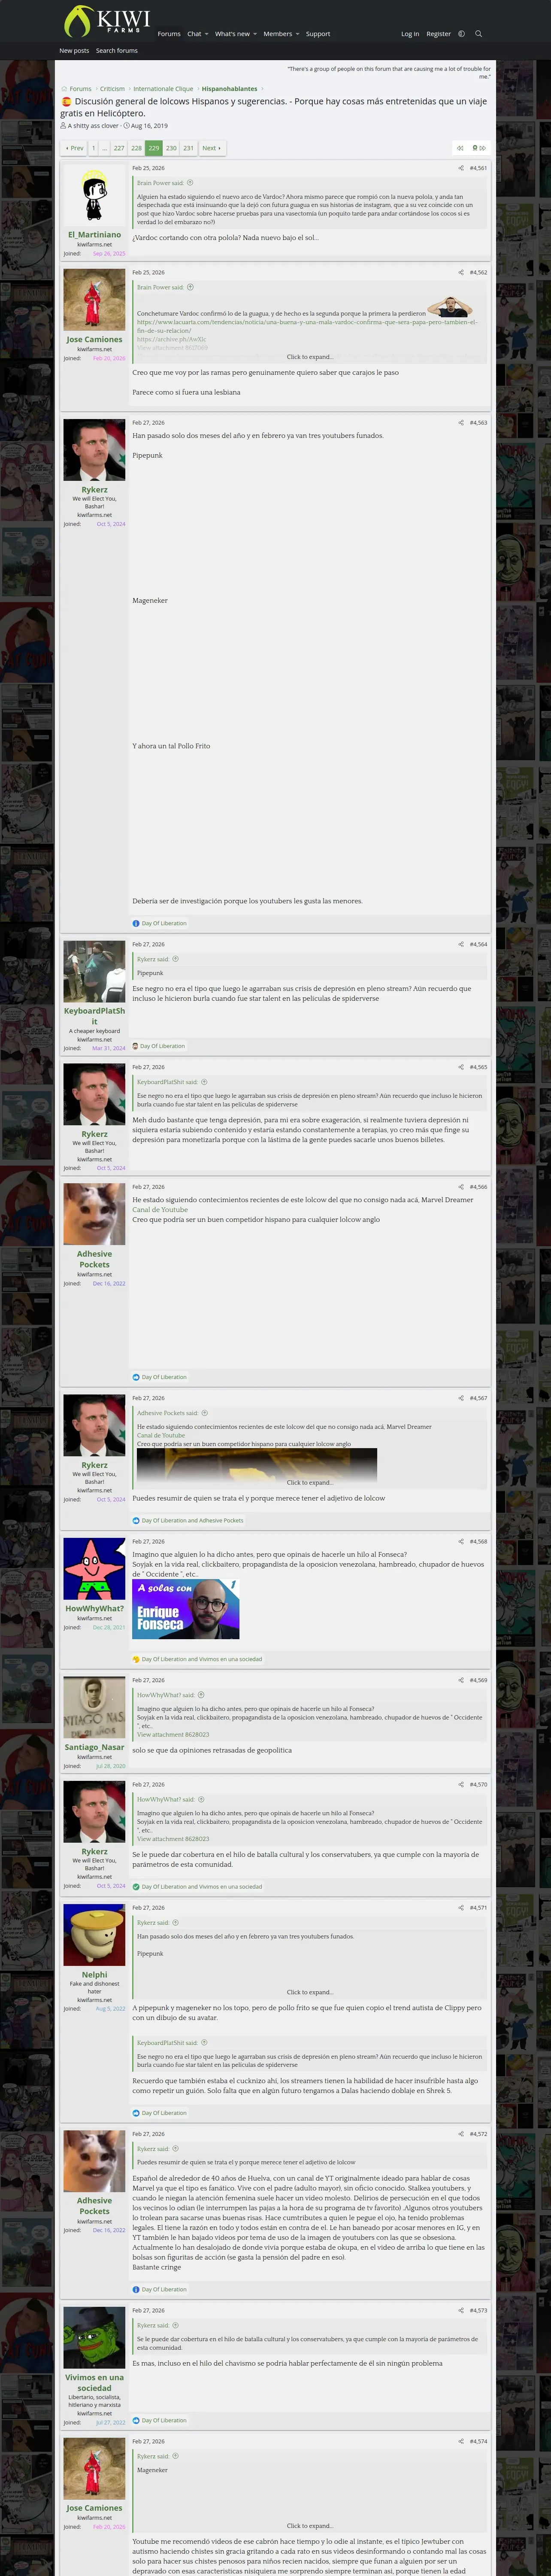The height and width of the screenshot is (2576, 551).
Task: Click 'View attachment 8628023' in post #4,569
Action: coord(173,1735)
